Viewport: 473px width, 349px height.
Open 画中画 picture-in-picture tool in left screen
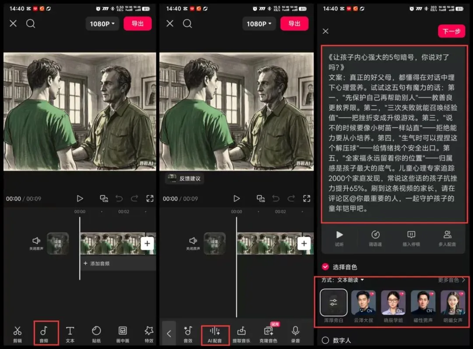(123, 334)
